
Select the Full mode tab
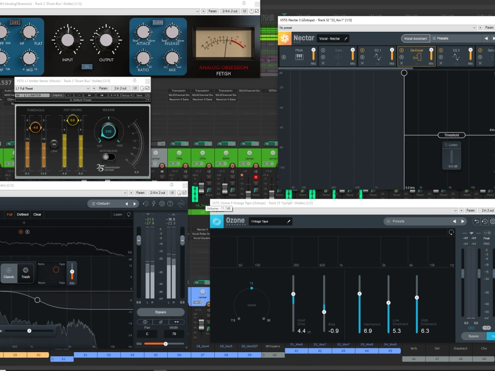point(10,215)
